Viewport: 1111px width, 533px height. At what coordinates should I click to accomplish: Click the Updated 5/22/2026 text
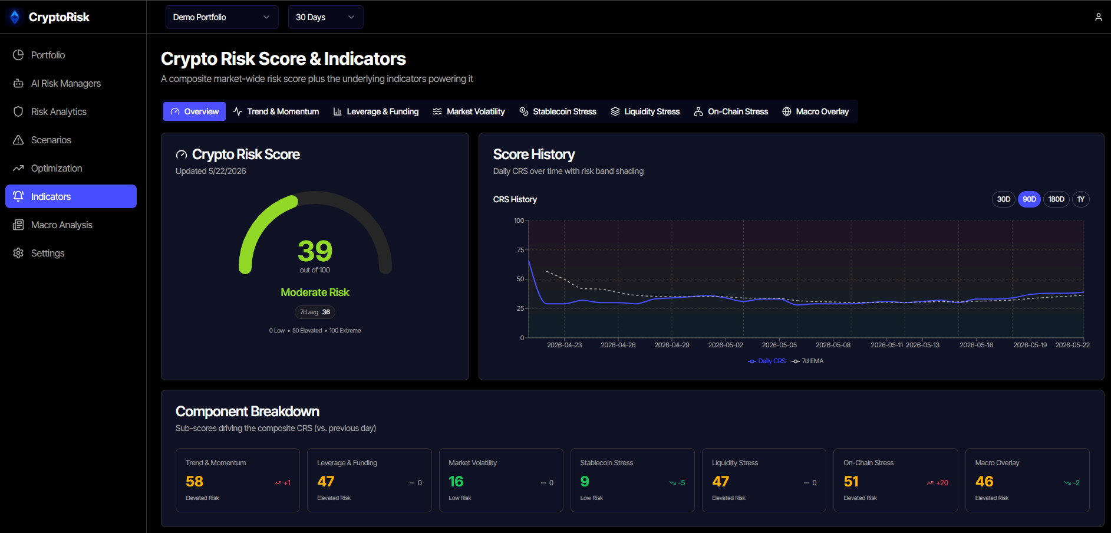click(x=211, y=171)
